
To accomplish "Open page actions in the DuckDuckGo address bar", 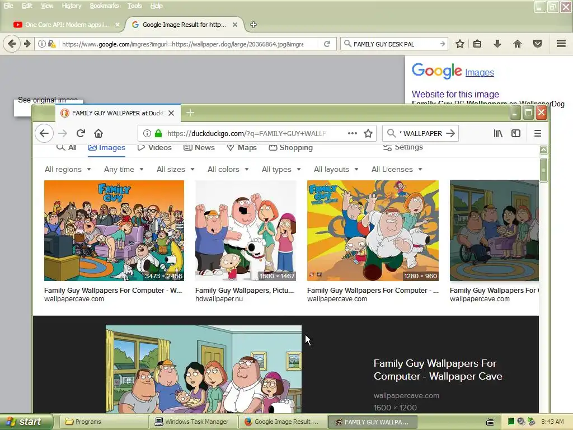I will [353, 133].
